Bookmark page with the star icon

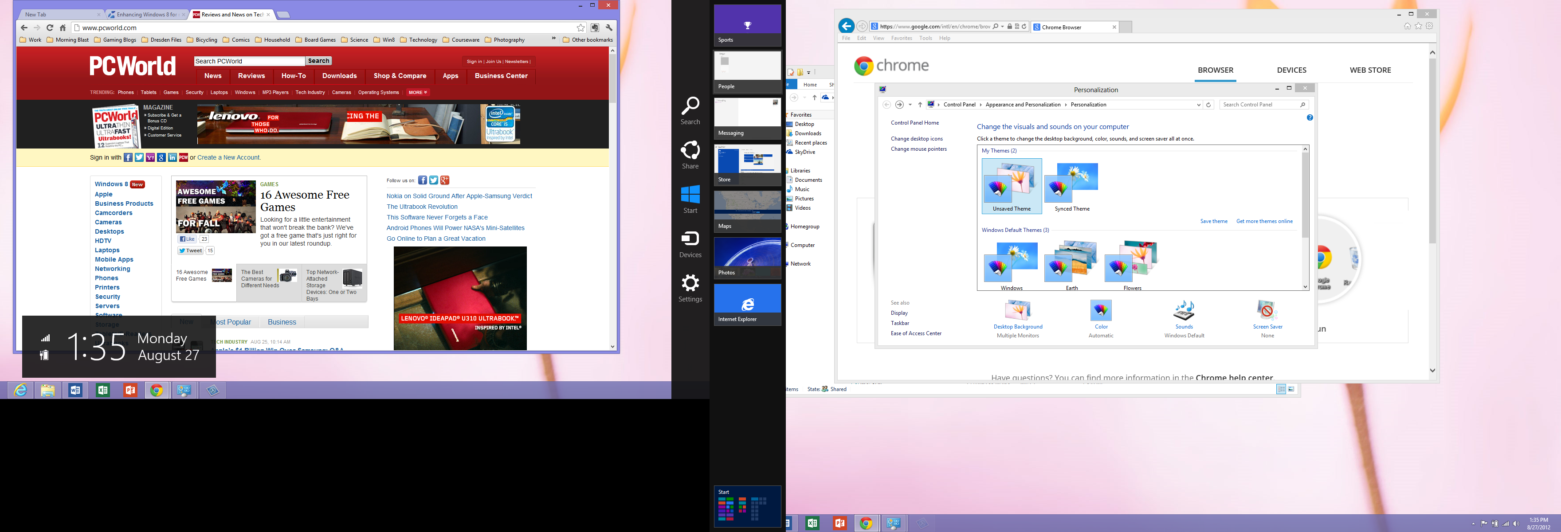point(580,28)
